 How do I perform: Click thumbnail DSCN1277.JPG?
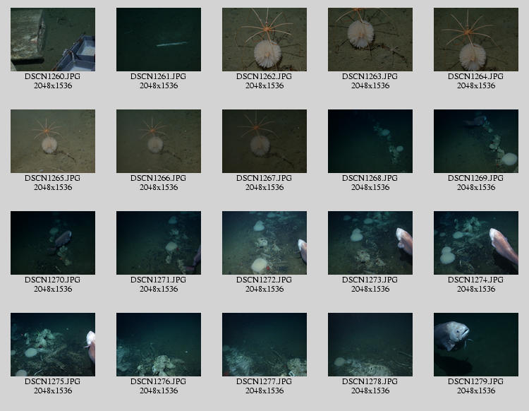[x=264, y=345]
